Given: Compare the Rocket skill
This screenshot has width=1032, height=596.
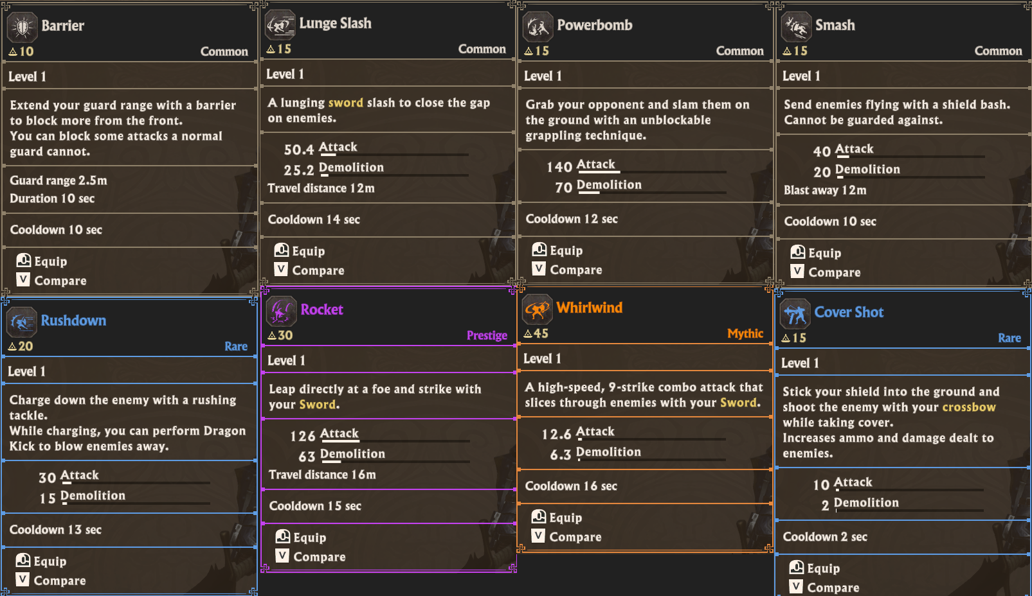Looking at the screenshot, I should coord(311,557).
